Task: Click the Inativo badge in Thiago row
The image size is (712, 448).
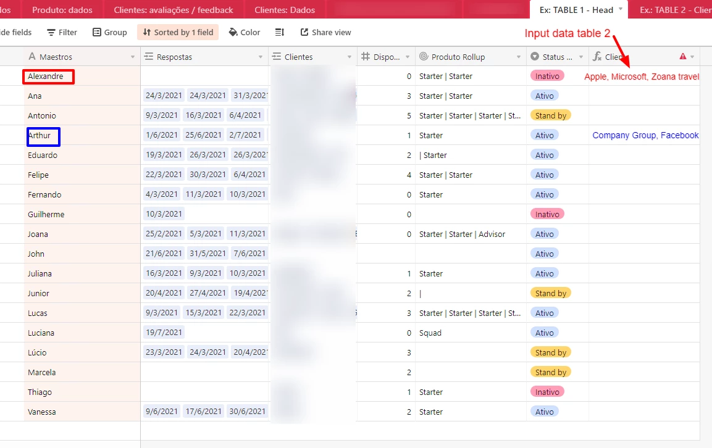Action: coord(547,392)
